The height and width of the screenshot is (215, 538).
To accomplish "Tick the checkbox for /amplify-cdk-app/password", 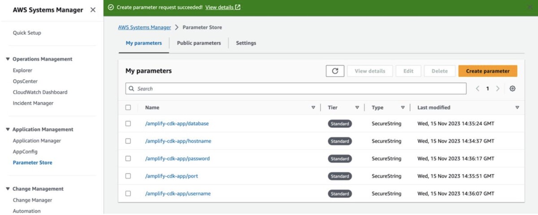I will point(128,159).
